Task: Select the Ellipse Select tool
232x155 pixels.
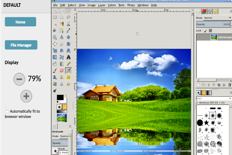Action: coord(61,17)
